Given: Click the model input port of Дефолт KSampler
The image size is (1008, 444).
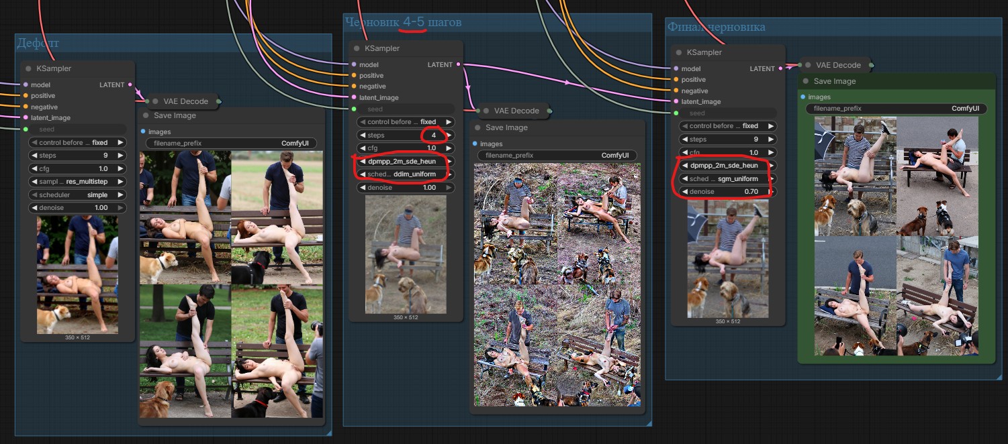Looking at the screenshot, I should click(26, 85).
